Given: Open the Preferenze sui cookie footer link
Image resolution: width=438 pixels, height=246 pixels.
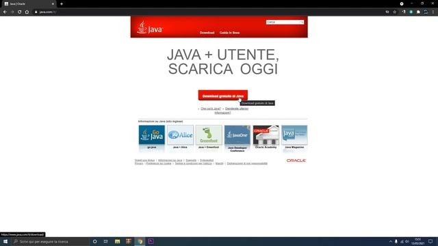Looking at the screenshot, I should (x=159, y=163).
